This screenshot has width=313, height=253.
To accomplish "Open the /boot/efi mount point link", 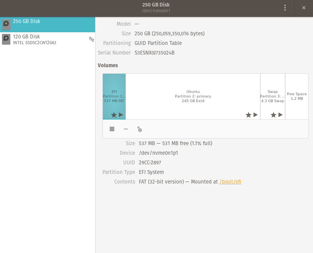I will [230, 182].
